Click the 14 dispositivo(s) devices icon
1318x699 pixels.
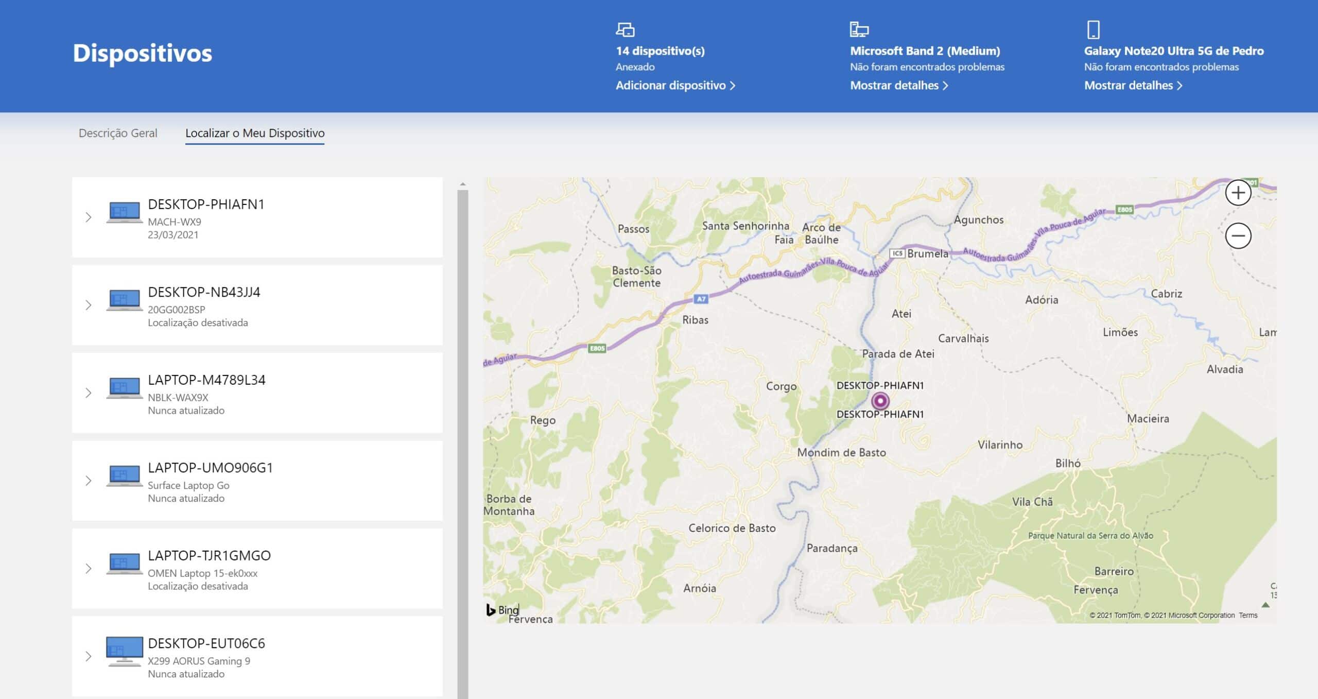point(625,29)
